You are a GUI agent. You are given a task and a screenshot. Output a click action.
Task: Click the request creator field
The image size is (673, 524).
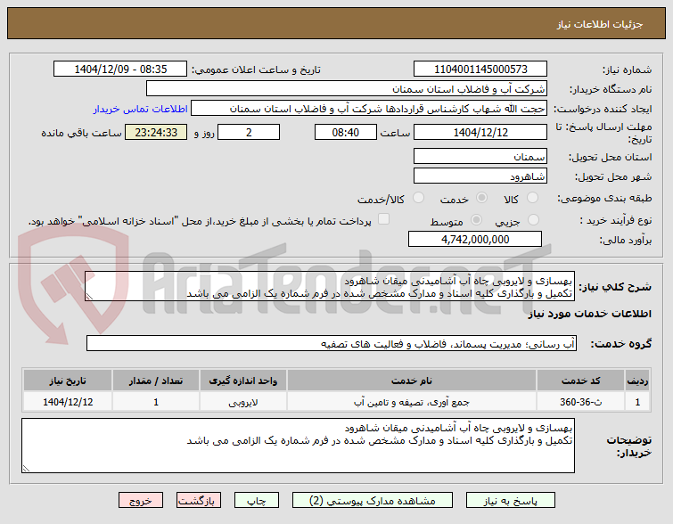[x=369, y=109]
